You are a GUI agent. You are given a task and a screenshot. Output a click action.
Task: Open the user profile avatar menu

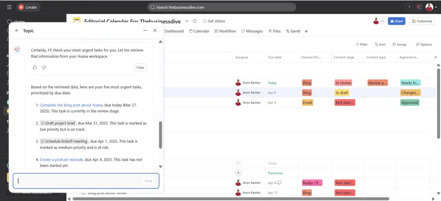pos(431,7)
